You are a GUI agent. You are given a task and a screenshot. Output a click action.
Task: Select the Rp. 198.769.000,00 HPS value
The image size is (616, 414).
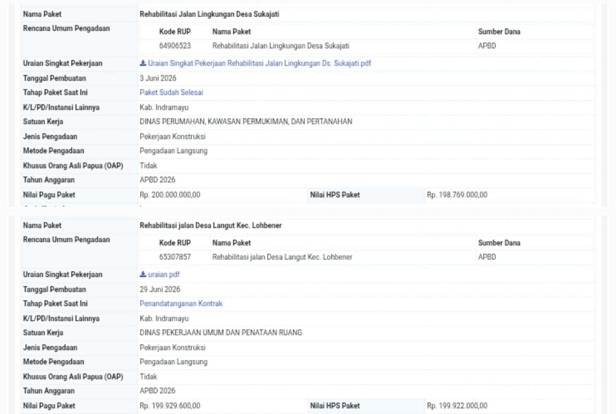(x=457, y=195)
